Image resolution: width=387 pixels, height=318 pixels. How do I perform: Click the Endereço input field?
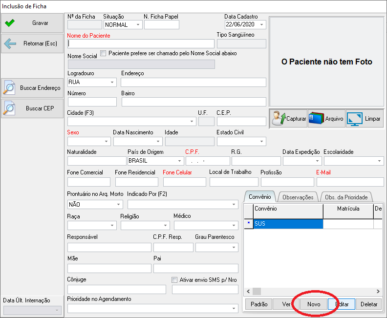click(x=193, y=82)
